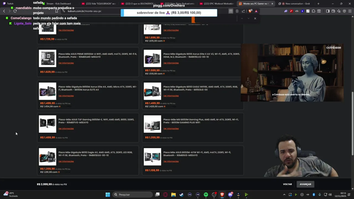The width and height of the screenshot is (354, 199).
Task: Open weather widget 25°C Nublado
Action: [11, 195]
